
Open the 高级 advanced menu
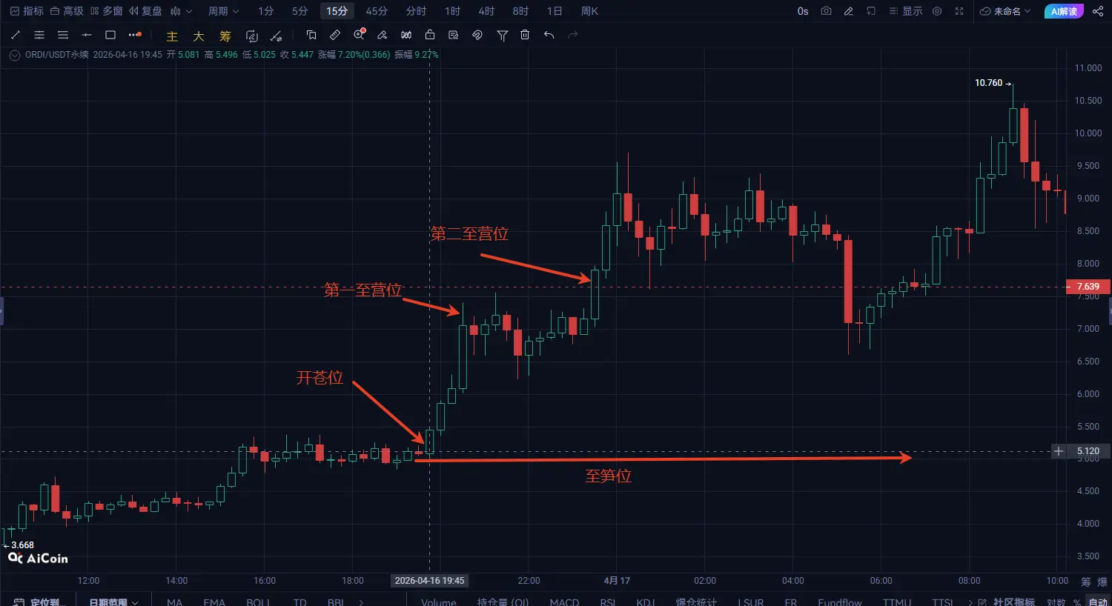click(67, 11)
